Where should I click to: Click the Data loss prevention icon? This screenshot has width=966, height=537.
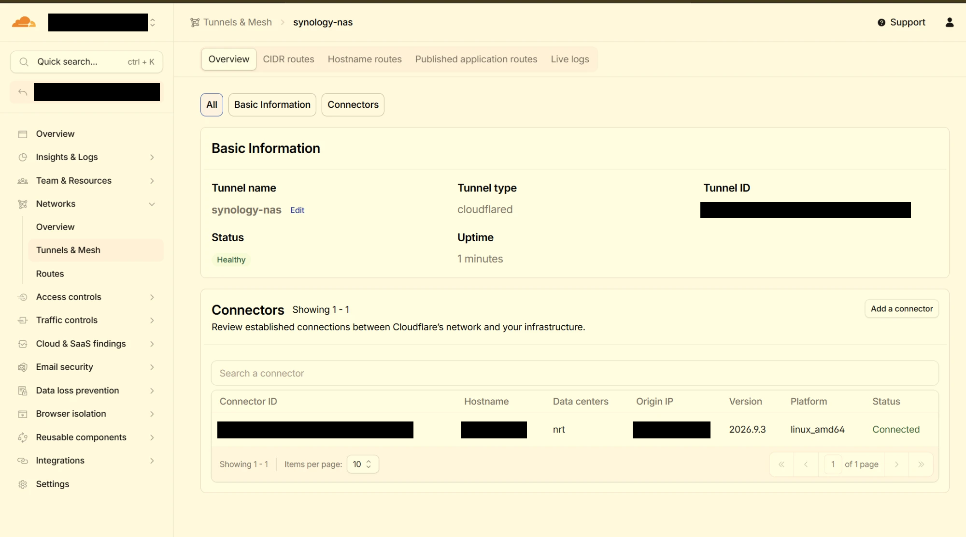click(x=23, y=391)
